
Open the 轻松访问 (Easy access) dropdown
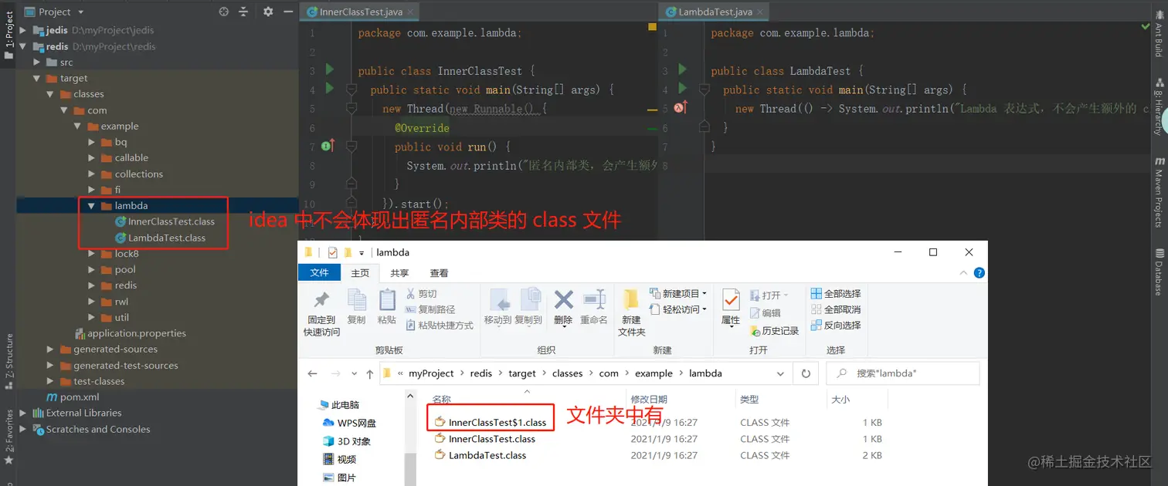(678, 309)
